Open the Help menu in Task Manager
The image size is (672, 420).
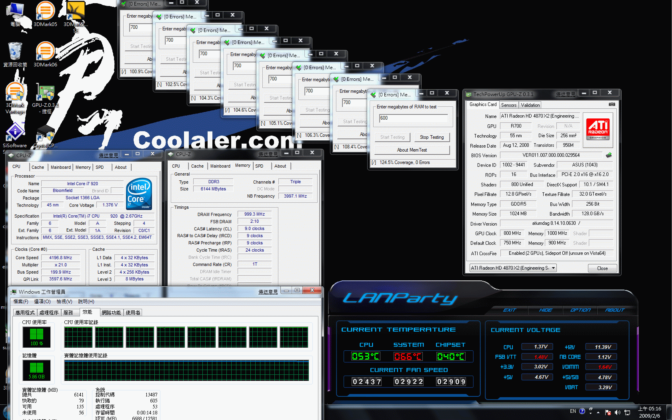(x=86, y=302)
